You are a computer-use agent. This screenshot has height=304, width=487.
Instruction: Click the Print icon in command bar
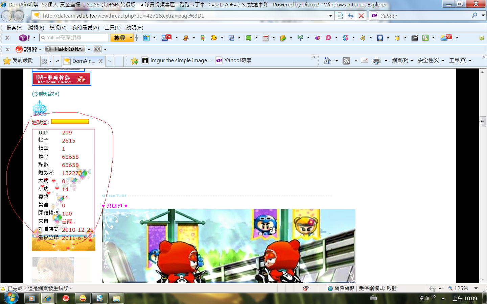coord(376,61)
